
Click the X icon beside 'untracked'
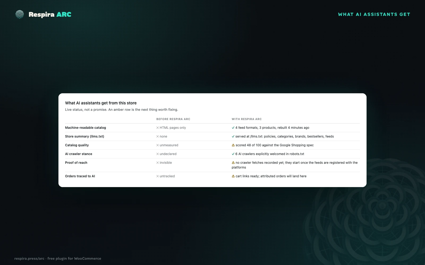(158, 176)
